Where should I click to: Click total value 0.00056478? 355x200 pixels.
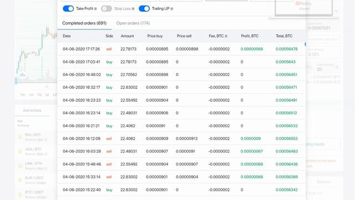point(286,49)
